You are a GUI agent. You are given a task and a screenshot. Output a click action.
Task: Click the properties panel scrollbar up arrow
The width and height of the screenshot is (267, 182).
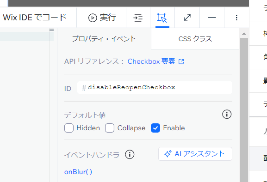pos(244,34)
